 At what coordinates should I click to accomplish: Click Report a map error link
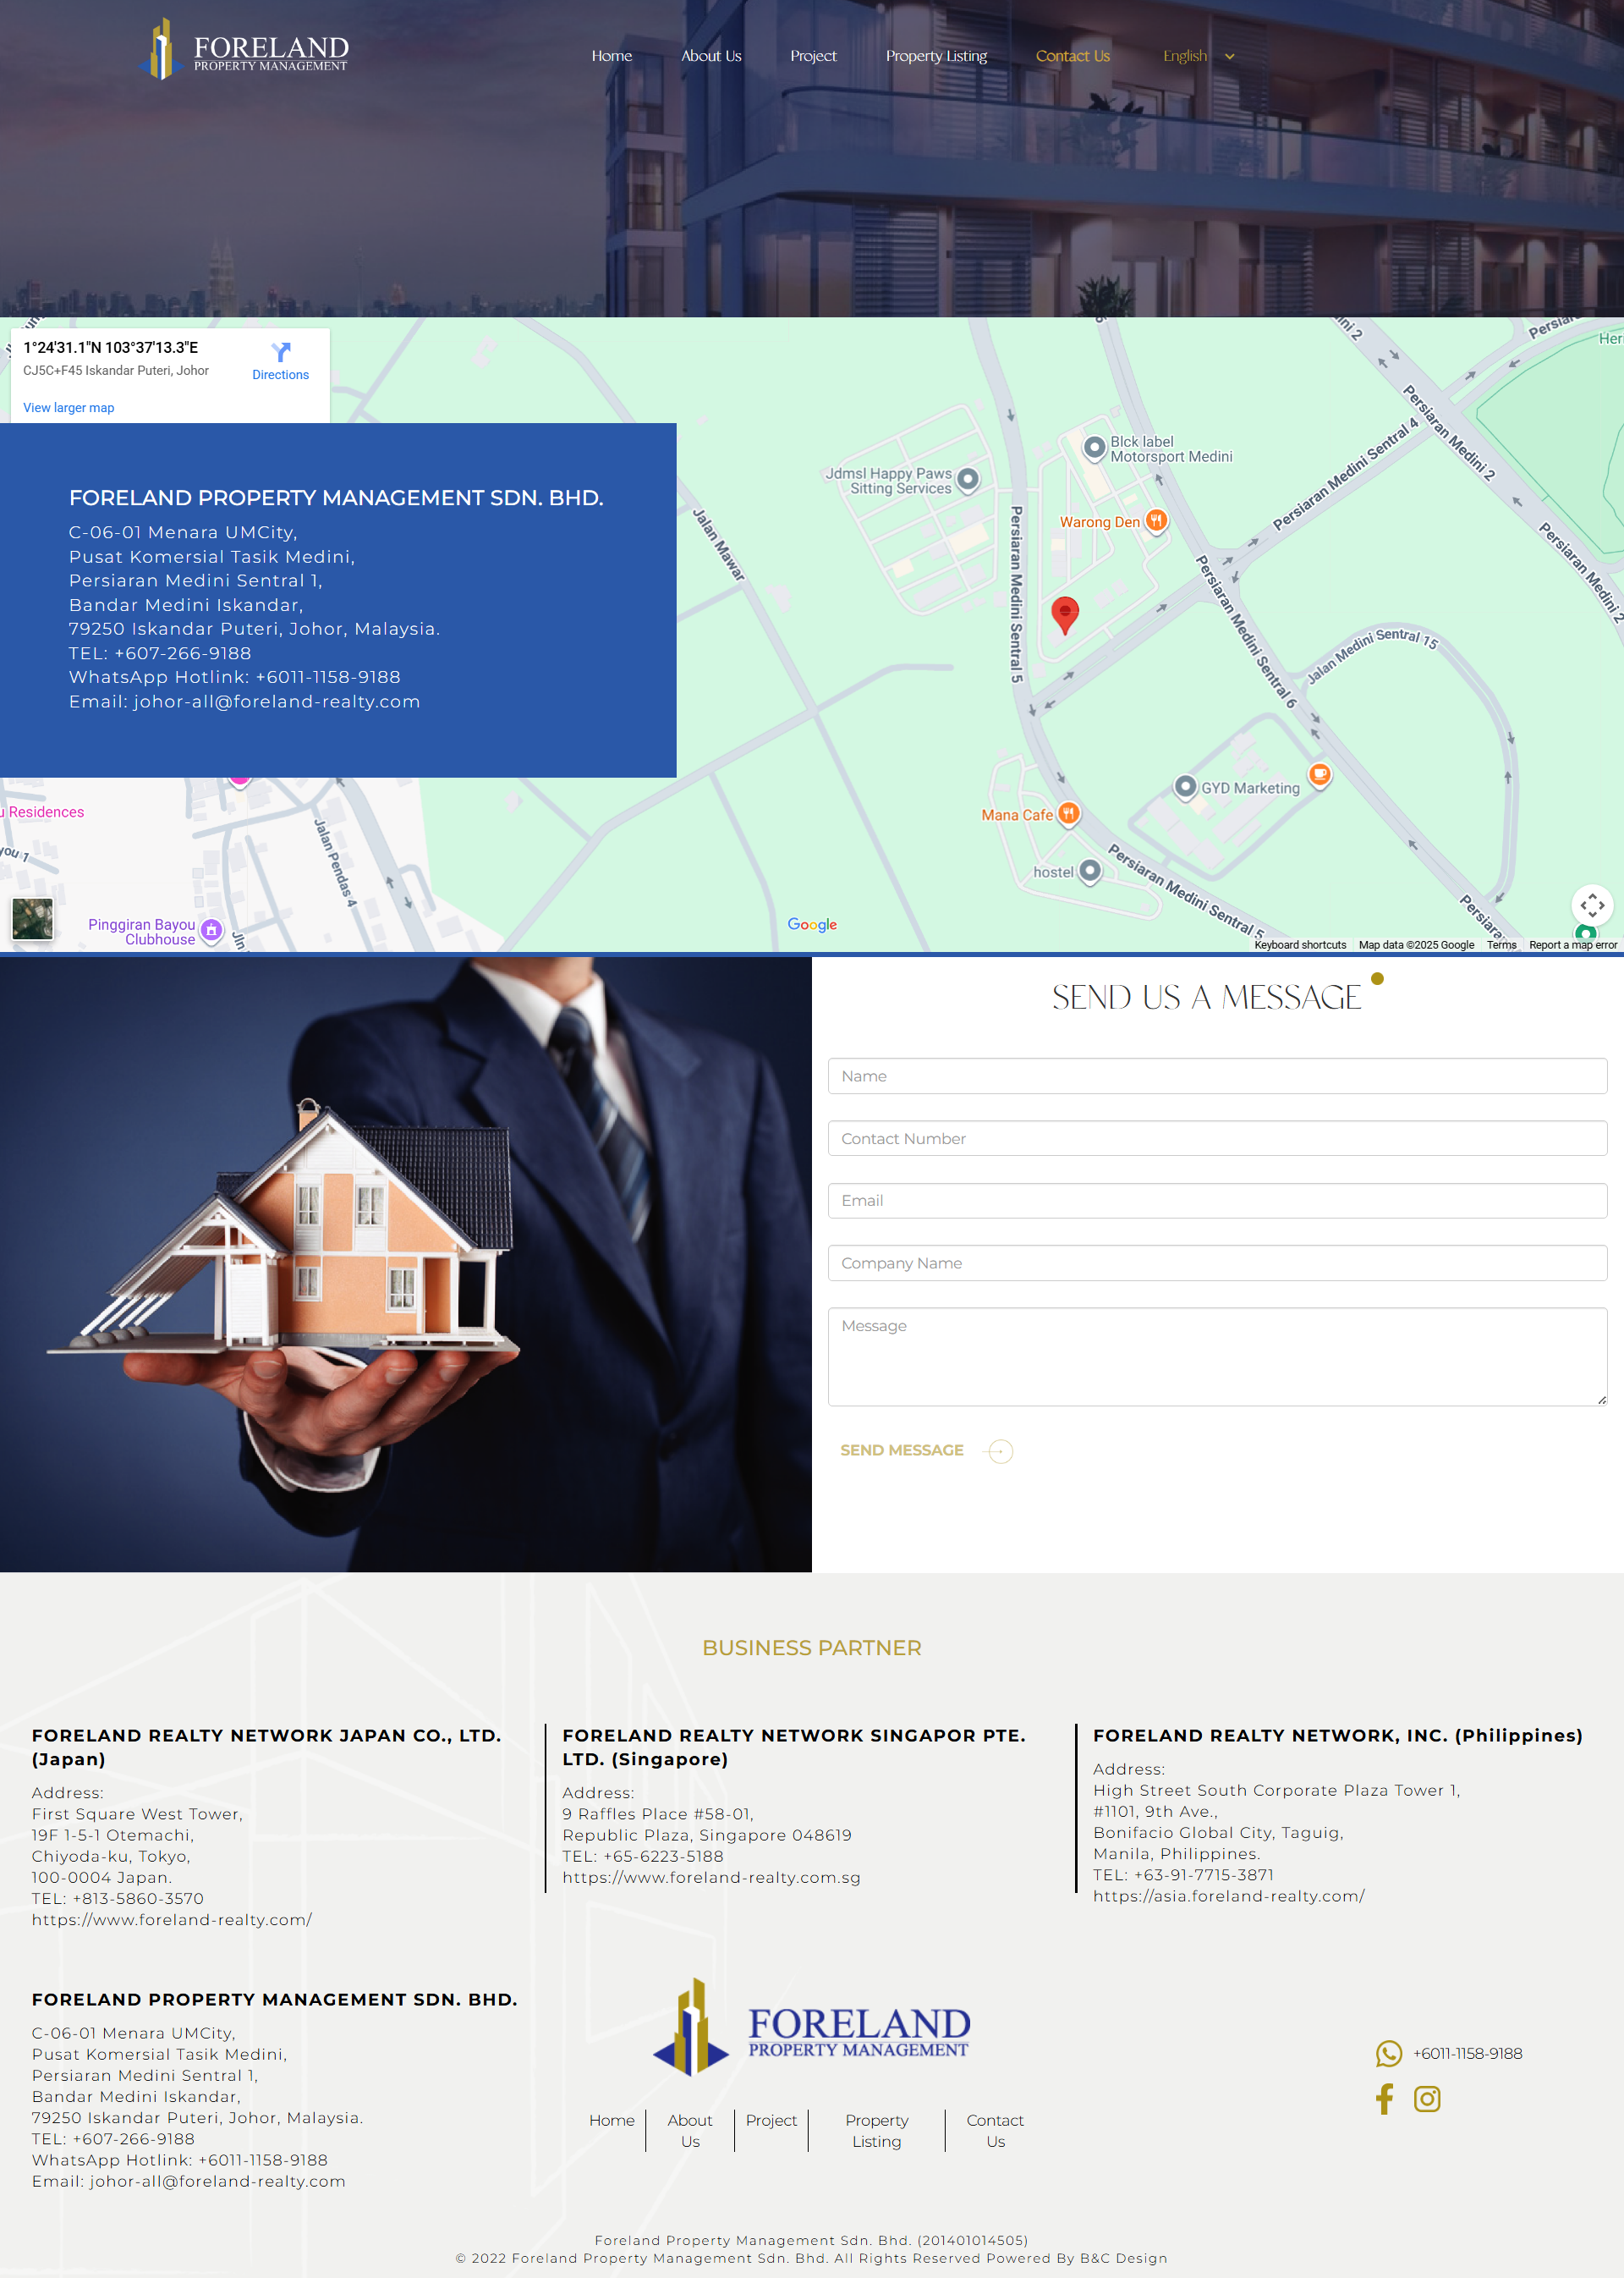[x=1572, y=944]
